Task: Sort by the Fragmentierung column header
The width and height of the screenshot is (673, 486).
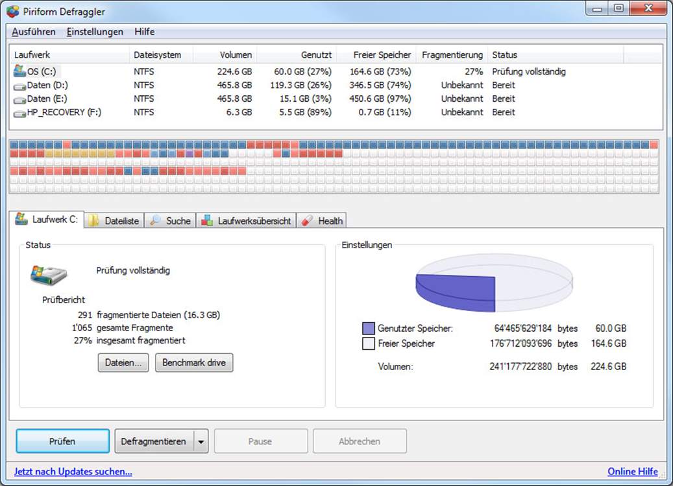Action: (452, 55)
